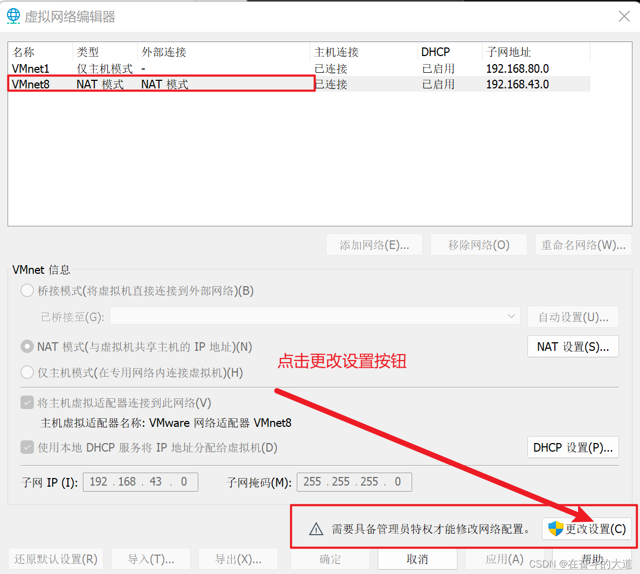Select the NAT mode radio button
Viewport: 640px width, 574px height.
[x=27, y=347]
